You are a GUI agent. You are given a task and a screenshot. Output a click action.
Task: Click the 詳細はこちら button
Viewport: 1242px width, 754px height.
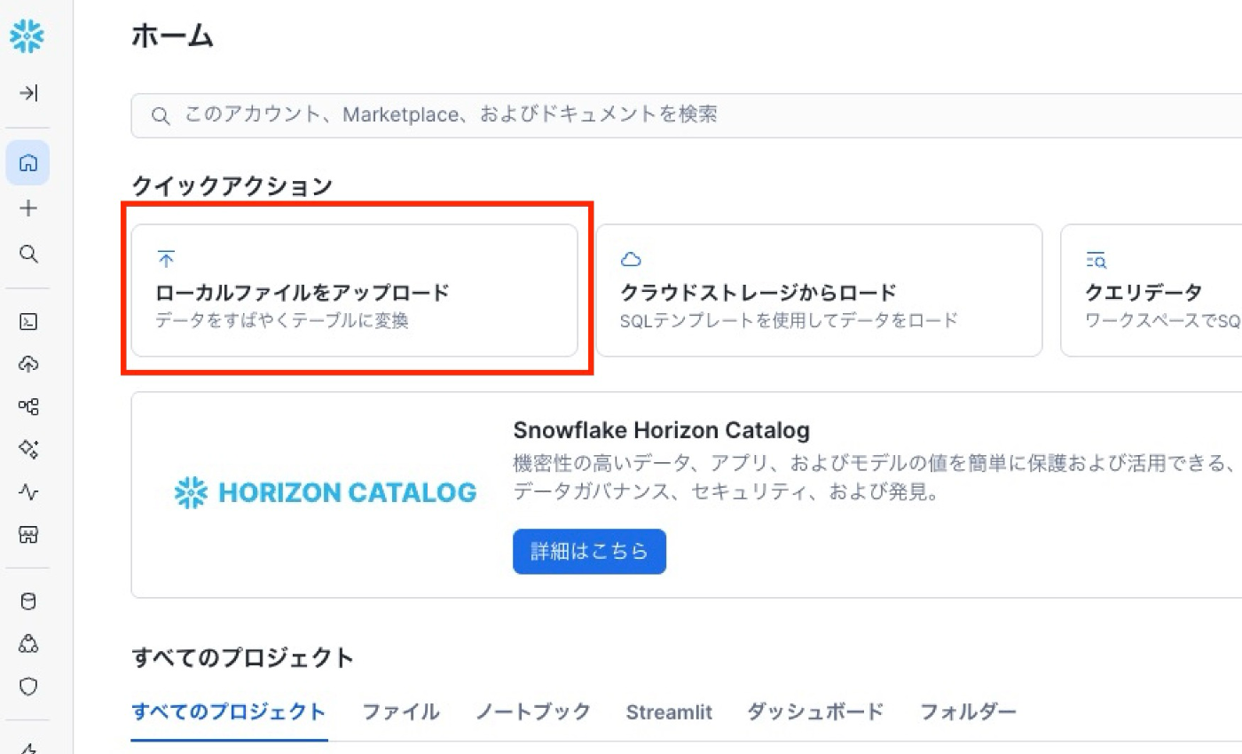589,551
